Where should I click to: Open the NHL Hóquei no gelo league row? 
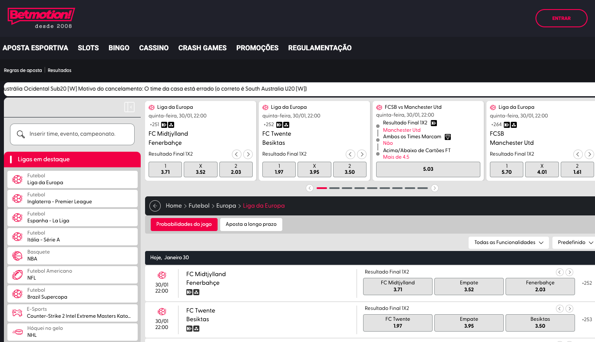tap(73, 332)
